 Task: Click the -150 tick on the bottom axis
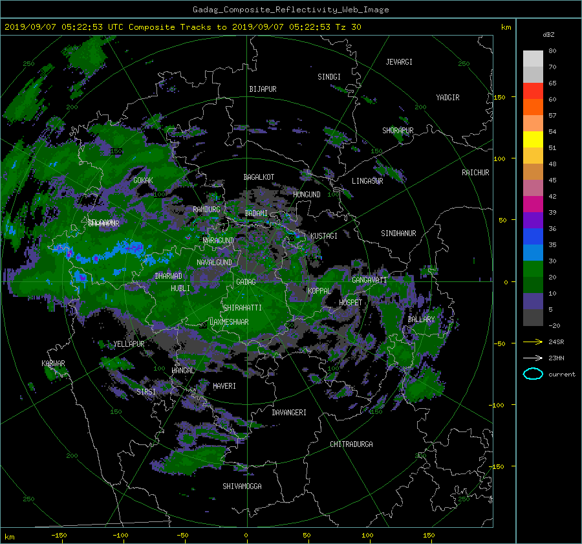[x=59, y=536]
